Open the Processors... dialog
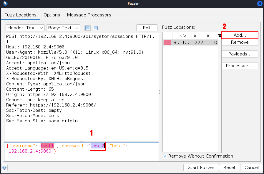 (x=240, y=66)
